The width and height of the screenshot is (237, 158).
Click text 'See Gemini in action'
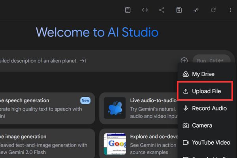click(153, 145)
